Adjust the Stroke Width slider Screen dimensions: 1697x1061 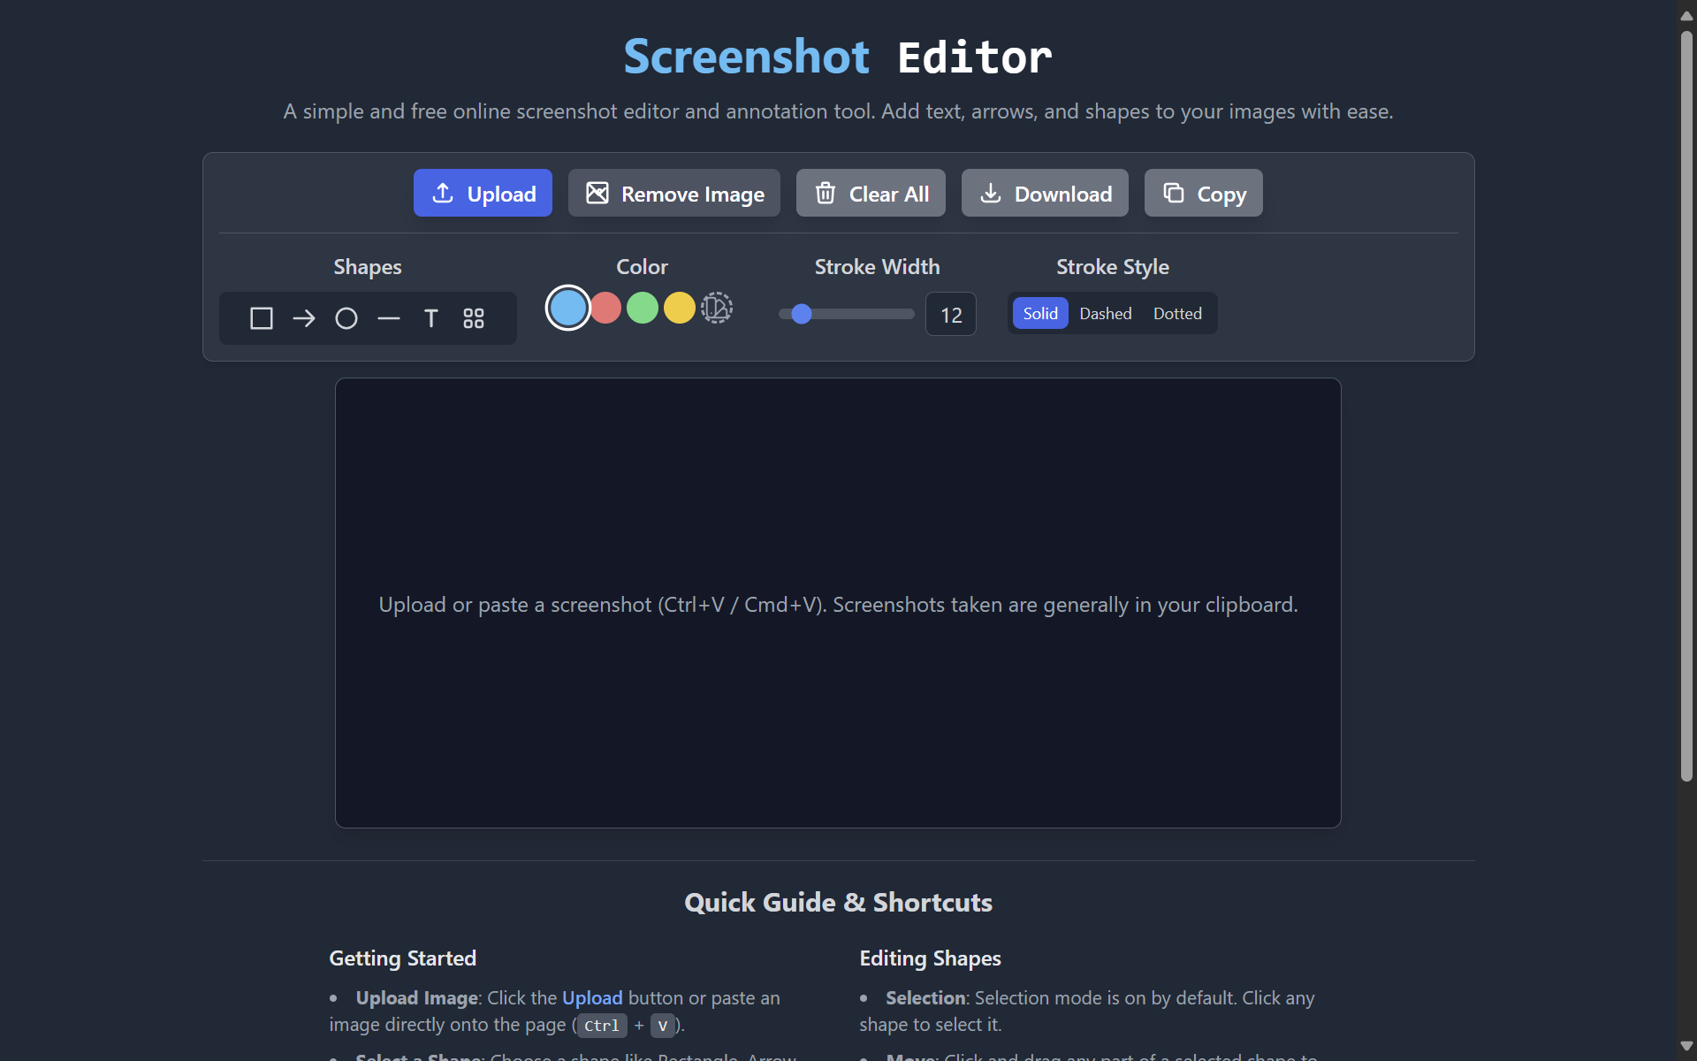tap(801, 314)
